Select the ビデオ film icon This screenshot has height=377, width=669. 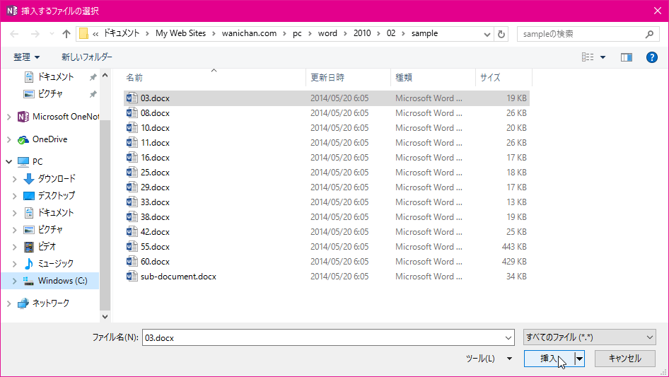(28, 247)
